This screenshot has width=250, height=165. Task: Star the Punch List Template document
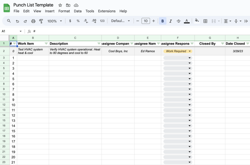point(60,5)
